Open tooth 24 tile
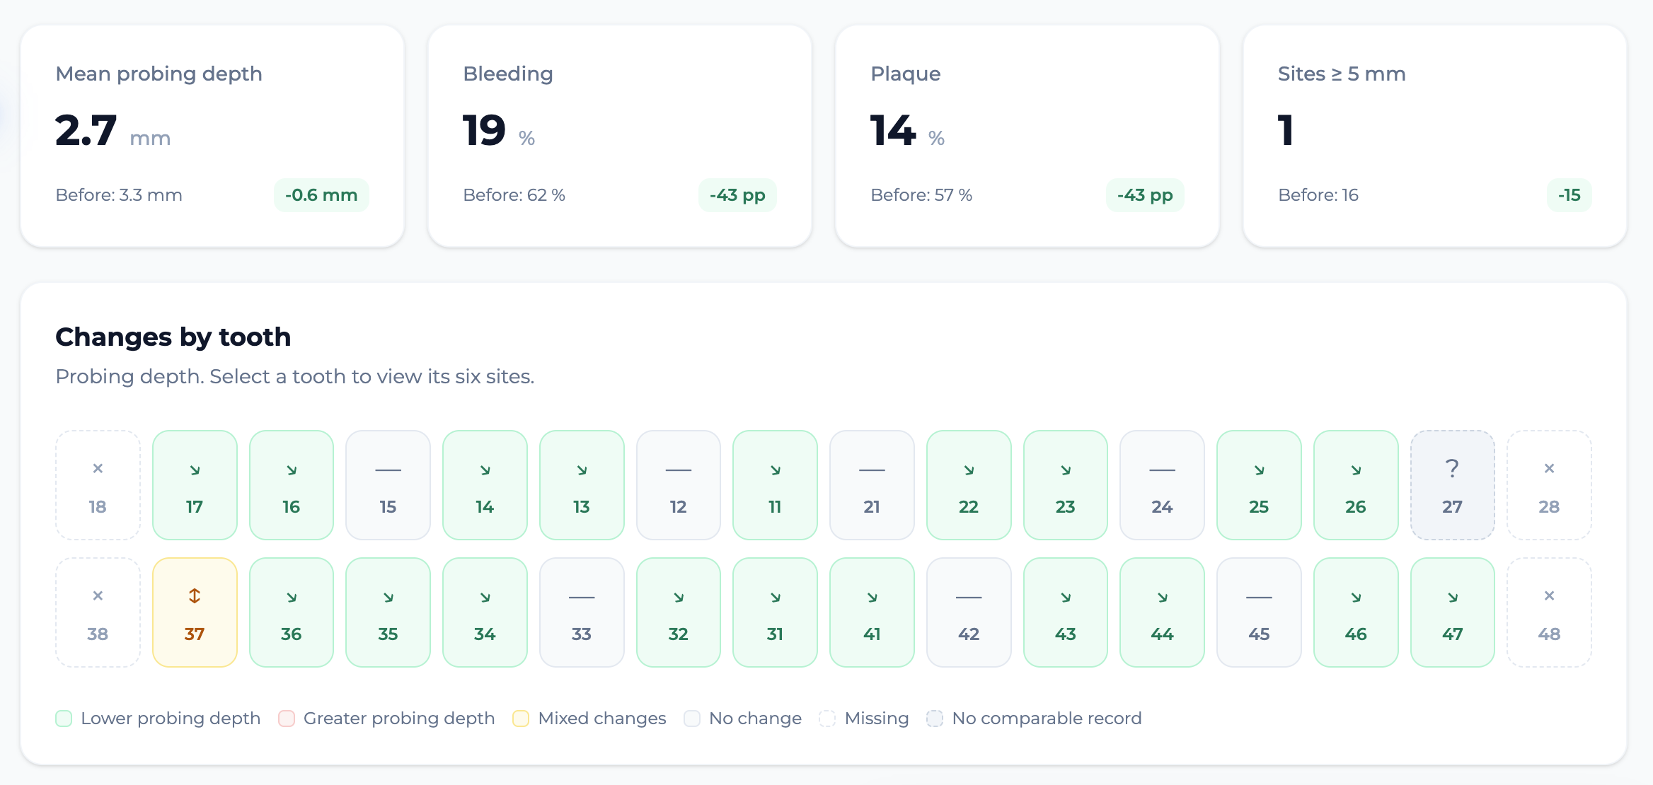This screenshot has height=785, width=1653. 1162,485
